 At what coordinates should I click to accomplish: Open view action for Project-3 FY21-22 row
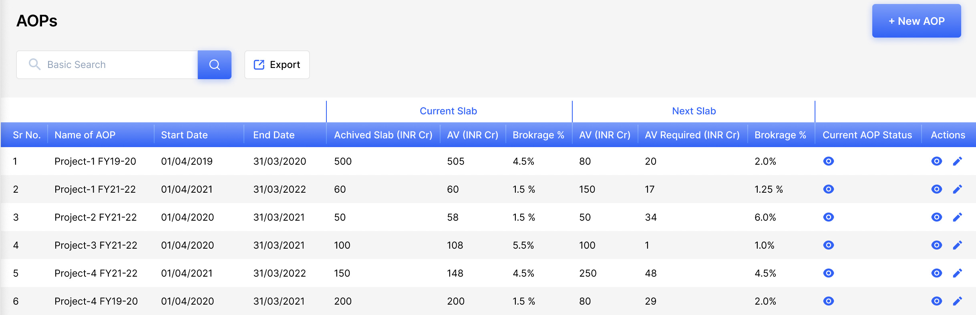point(936,245)
